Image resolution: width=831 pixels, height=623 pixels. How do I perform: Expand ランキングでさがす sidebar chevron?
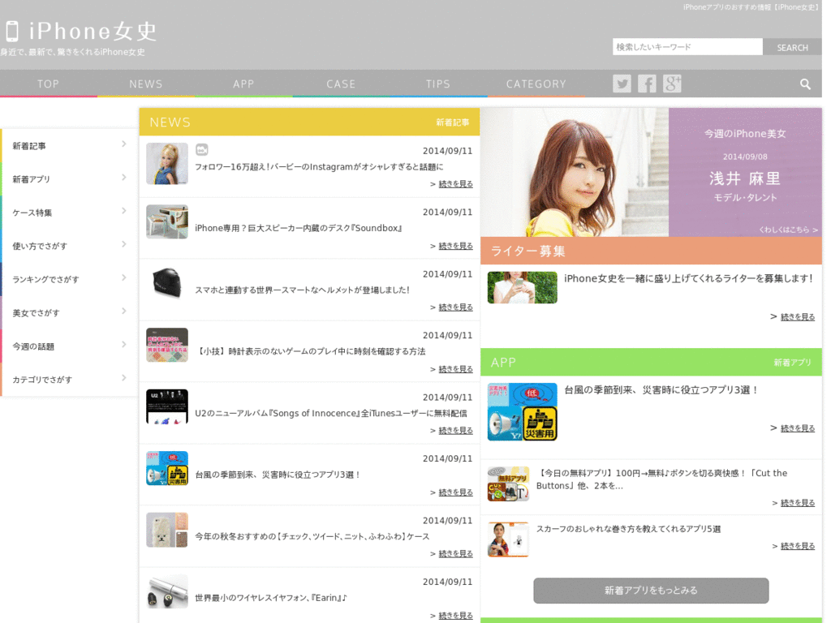[x=123, y=277]
